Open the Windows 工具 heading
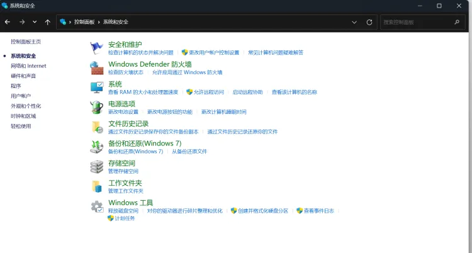This screenshot has height=253, width=472. [131, 203]
